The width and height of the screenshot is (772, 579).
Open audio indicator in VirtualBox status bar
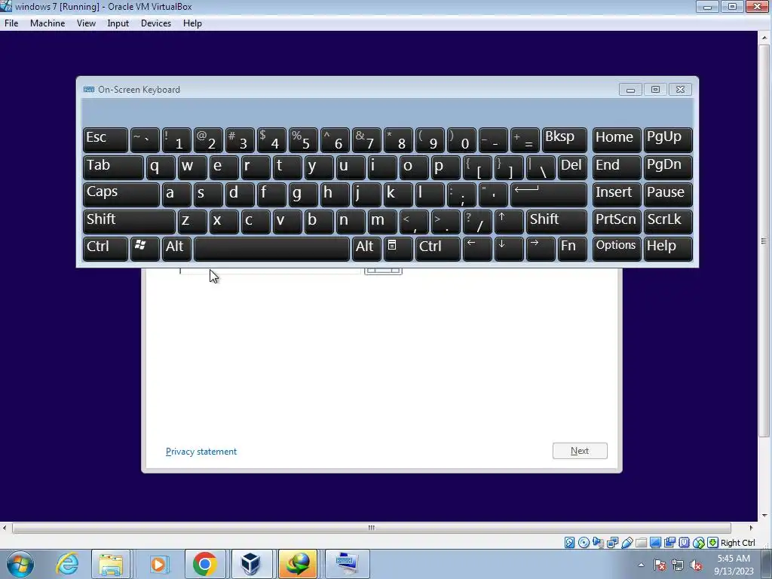pyautogui.click(x=598, y=543)
